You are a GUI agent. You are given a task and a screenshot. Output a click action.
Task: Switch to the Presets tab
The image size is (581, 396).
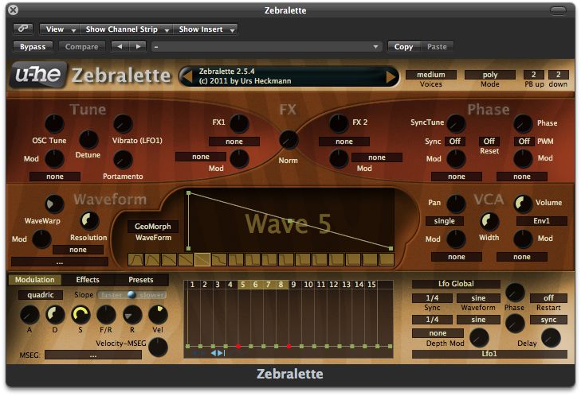(x=141, y=280)
